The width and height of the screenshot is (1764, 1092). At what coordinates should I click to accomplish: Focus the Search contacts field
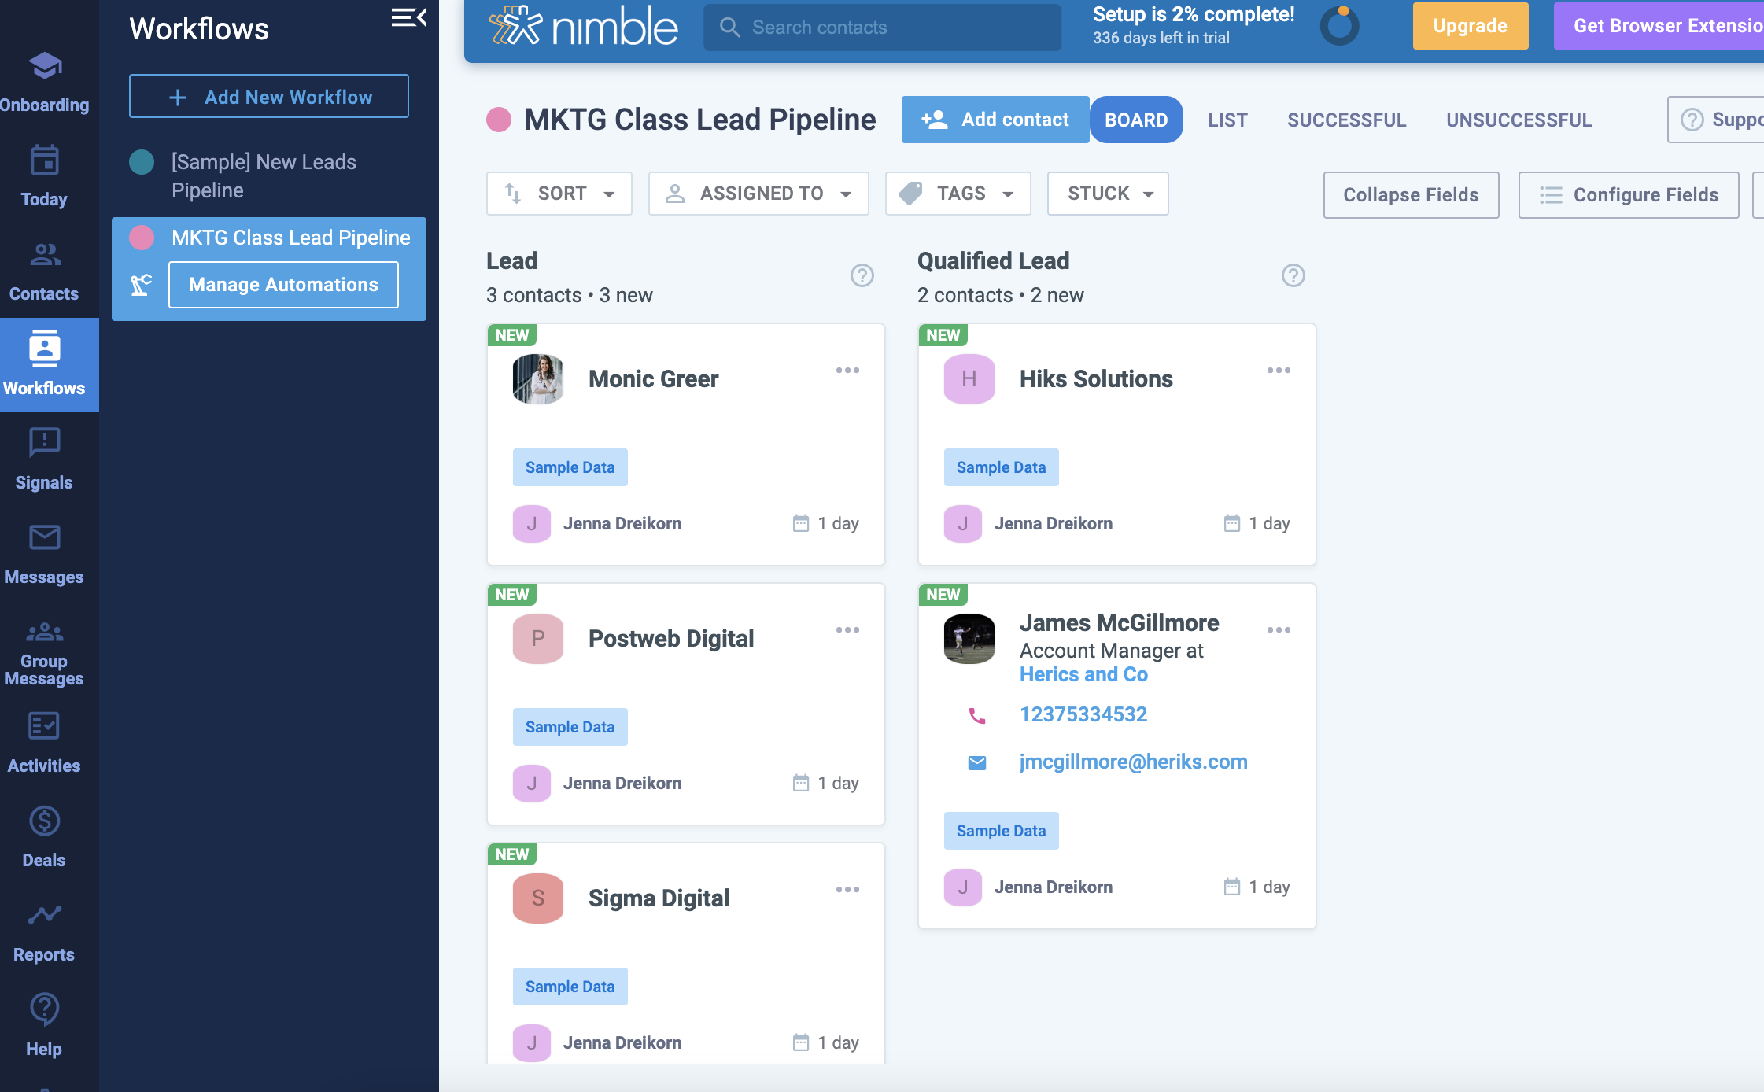881,28
